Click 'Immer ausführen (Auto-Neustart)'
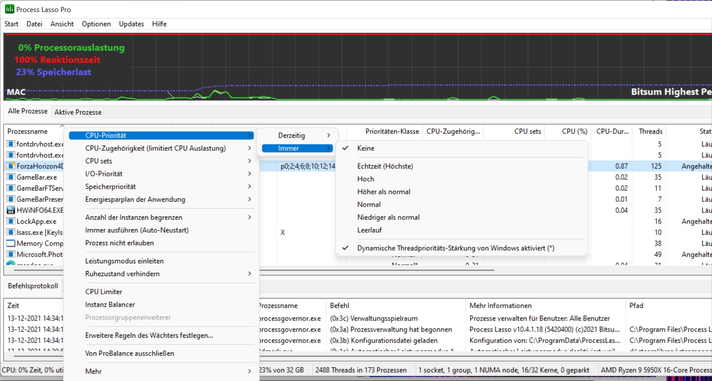 pos(161,230)
